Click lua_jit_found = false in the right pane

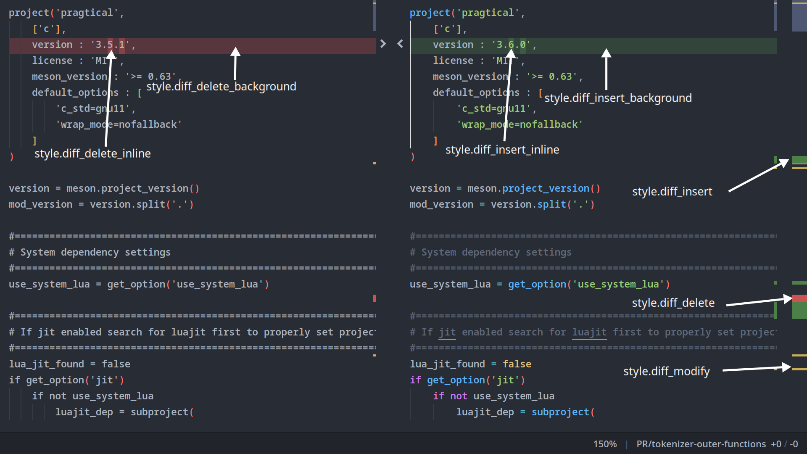pos(470,364)
